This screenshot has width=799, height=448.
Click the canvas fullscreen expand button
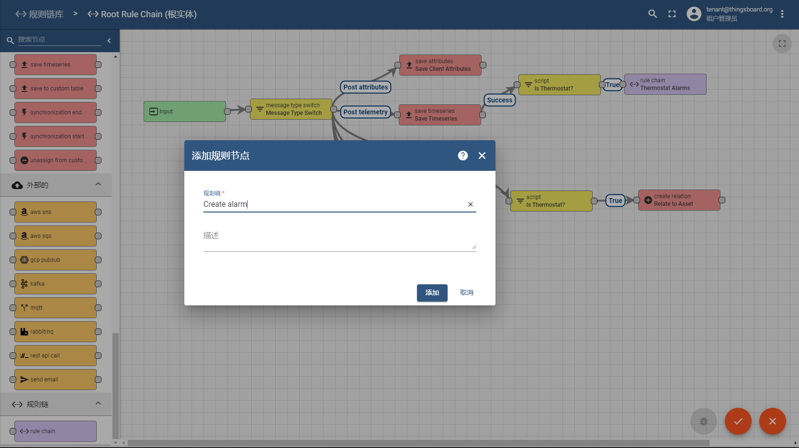782,44
